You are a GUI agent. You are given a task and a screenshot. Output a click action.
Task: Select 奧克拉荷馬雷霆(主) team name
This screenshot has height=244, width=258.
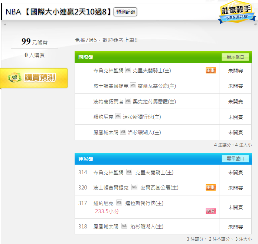pyautogui.click(x=154, y=102)
